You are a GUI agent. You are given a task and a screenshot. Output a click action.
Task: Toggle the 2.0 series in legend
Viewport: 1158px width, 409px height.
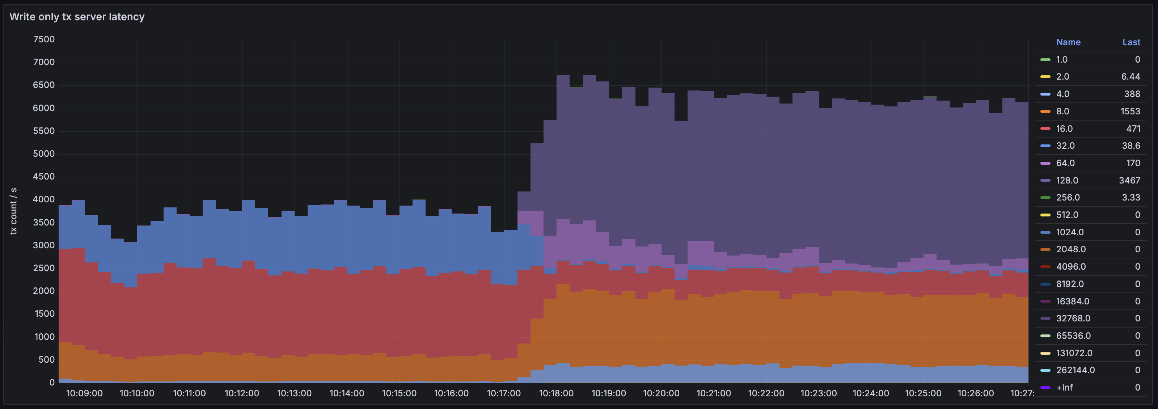click(1062, 77)
